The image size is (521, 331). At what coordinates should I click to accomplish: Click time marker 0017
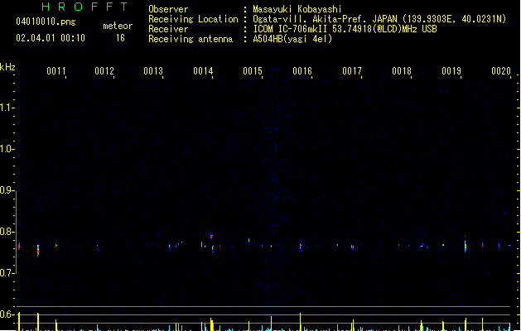pos(352,71)
